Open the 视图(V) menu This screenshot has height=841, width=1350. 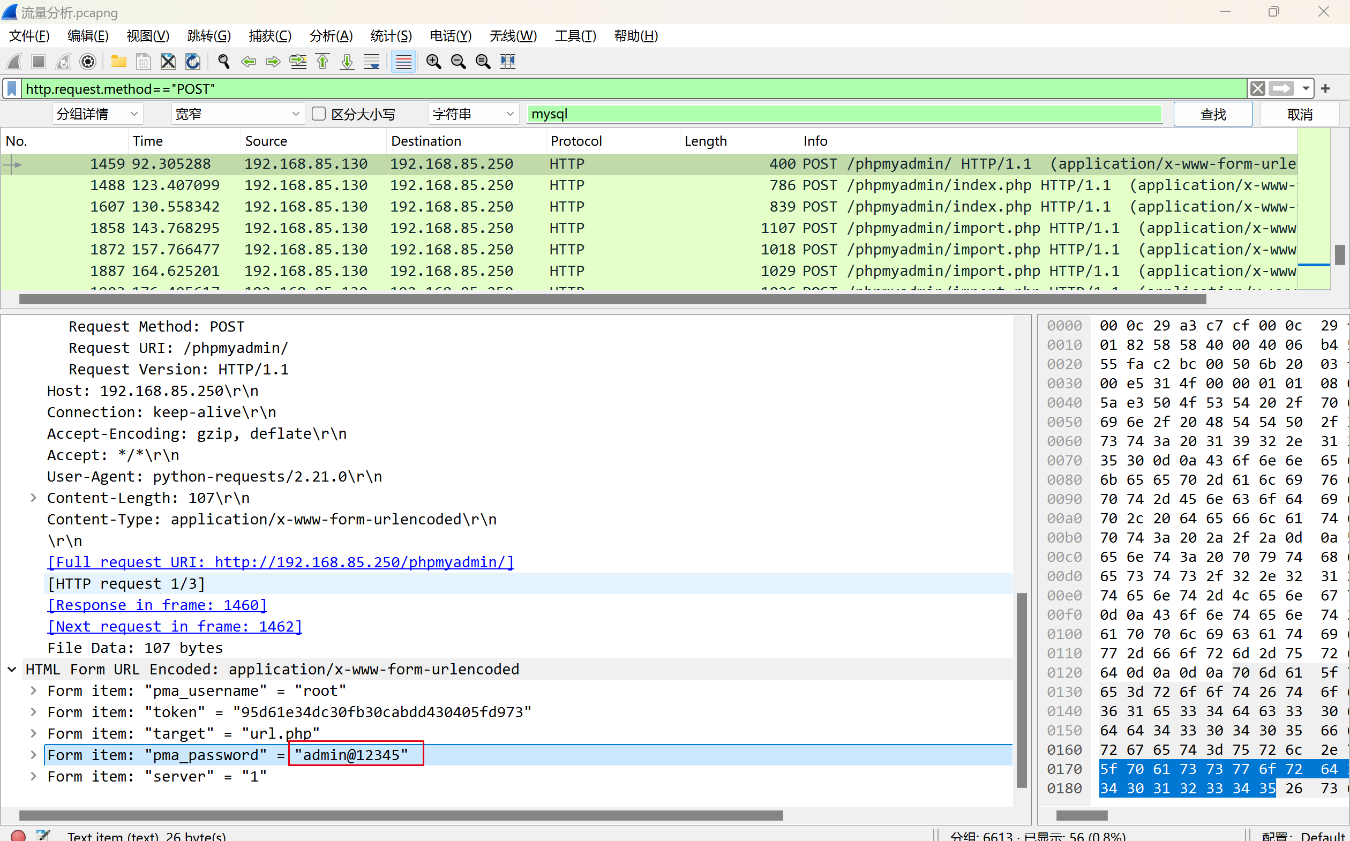pos(147,35)
